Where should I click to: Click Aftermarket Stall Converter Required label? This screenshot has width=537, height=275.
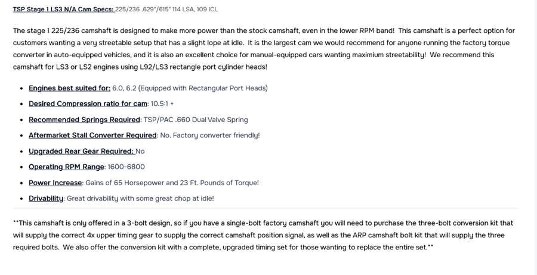(x=92, y=135)
